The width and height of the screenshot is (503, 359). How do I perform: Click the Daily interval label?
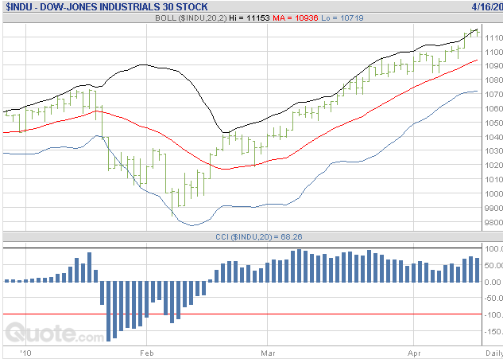coord(494,353)
